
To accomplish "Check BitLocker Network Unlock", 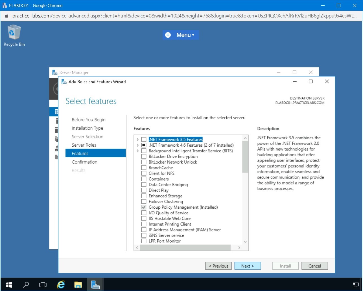I will point(144,162).
